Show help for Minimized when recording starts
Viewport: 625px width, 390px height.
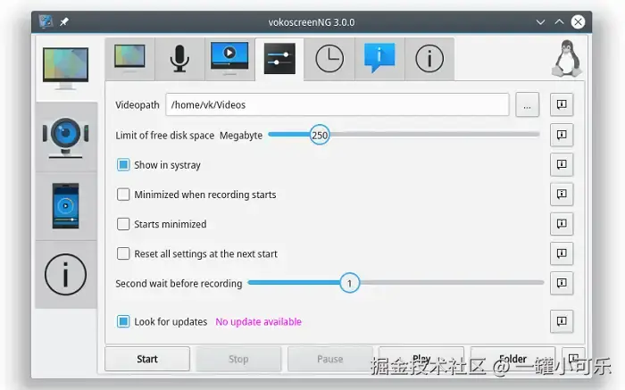point(562,194)
